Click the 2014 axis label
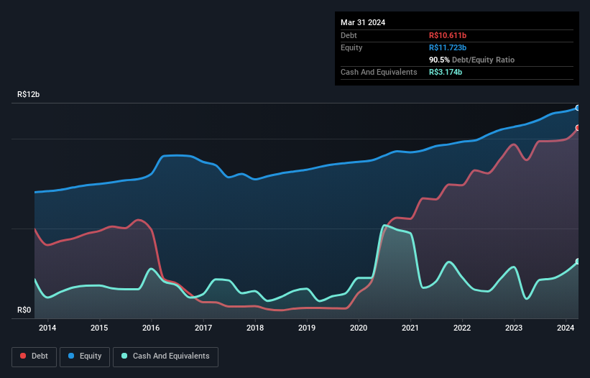 pyautogui.click(x=47, y=328)
